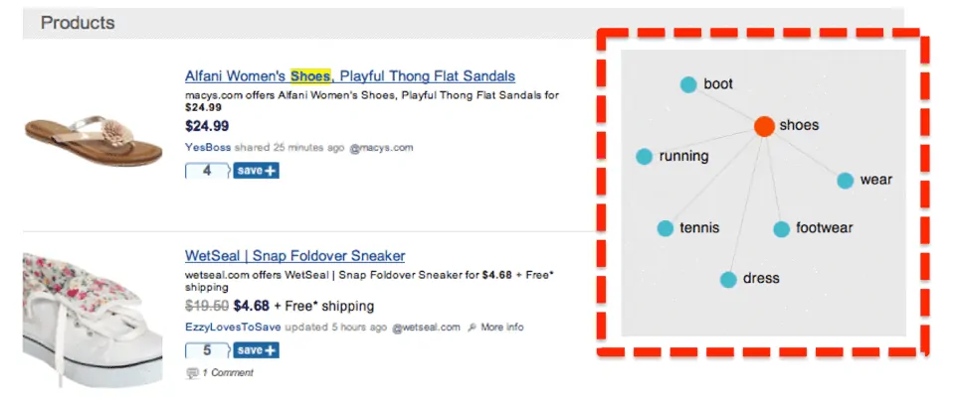This screenshot has width=954, height=397.
Task: Save the Alfani sandals deal
Action: (256, 171)
